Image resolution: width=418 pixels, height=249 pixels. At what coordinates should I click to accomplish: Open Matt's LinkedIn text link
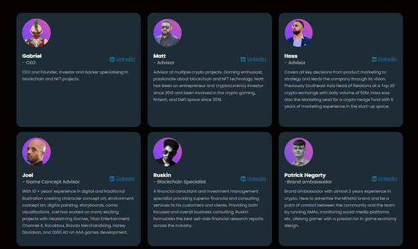click(x=257, y=60)
